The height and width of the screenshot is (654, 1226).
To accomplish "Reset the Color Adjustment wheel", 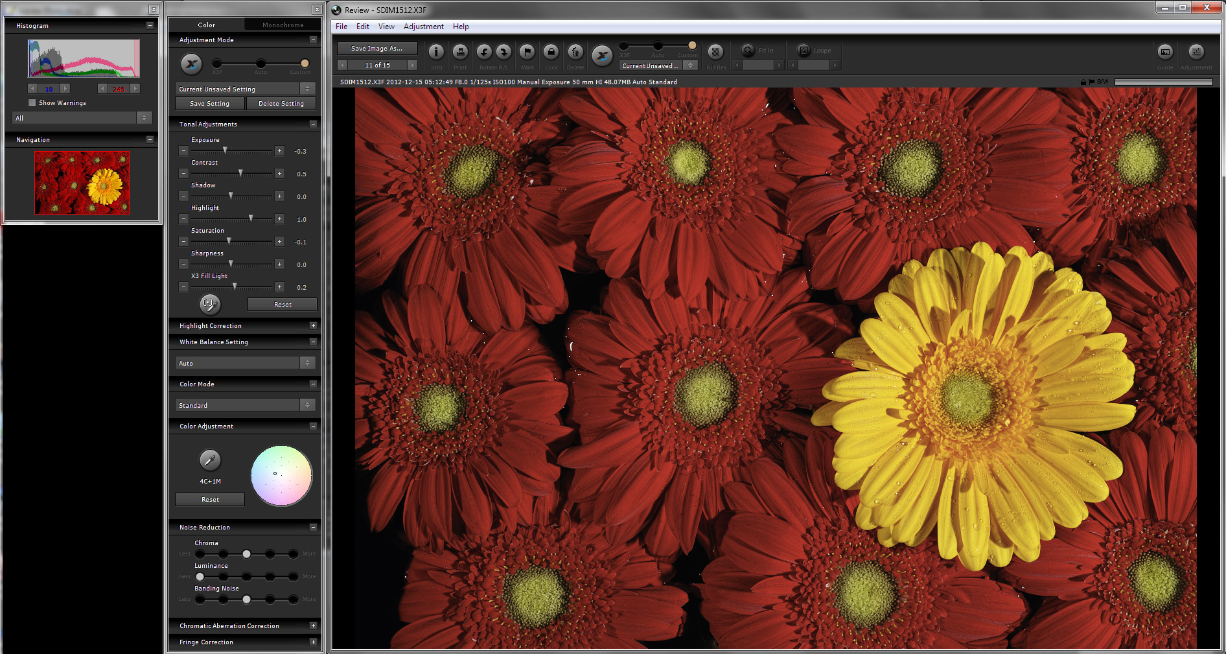I will tap(210, 500).
